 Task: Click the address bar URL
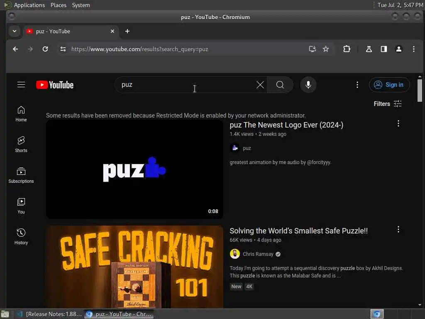pos(140,49)
